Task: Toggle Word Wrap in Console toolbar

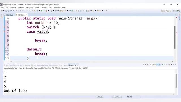Action: [x=155, y=65]
